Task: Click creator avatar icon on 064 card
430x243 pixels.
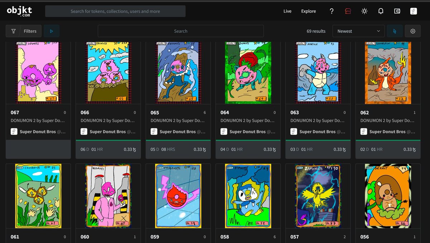Action: (x=224, y=132)
